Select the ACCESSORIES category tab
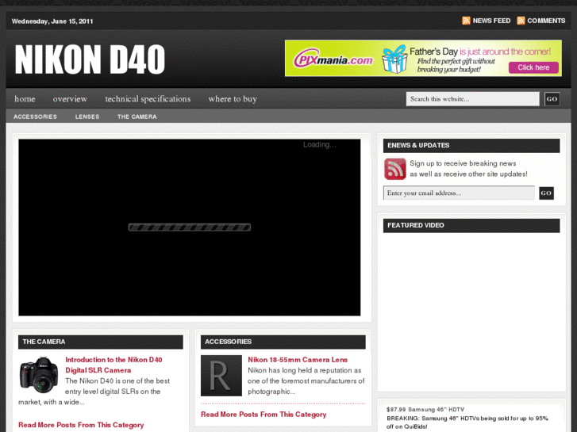The height and width of the screenshot is (432, 577). click(x=36, y=117)
